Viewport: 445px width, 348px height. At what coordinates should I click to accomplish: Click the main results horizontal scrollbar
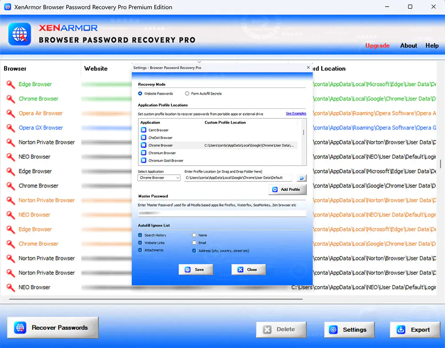tap(156, 299)
